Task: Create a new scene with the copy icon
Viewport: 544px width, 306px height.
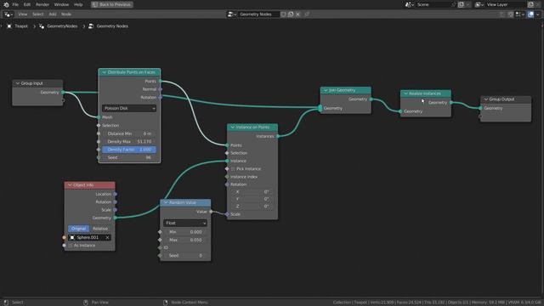Action: [x=461, y=4]
